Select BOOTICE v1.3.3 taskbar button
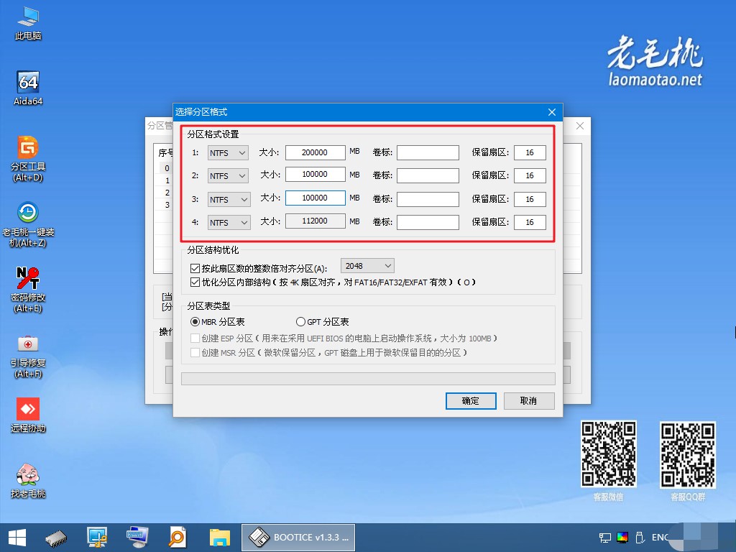 298,538
